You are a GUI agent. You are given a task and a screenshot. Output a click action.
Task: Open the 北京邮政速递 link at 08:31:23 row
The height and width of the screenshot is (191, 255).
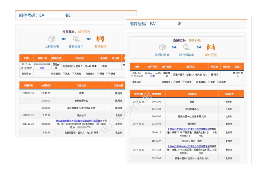189,146
